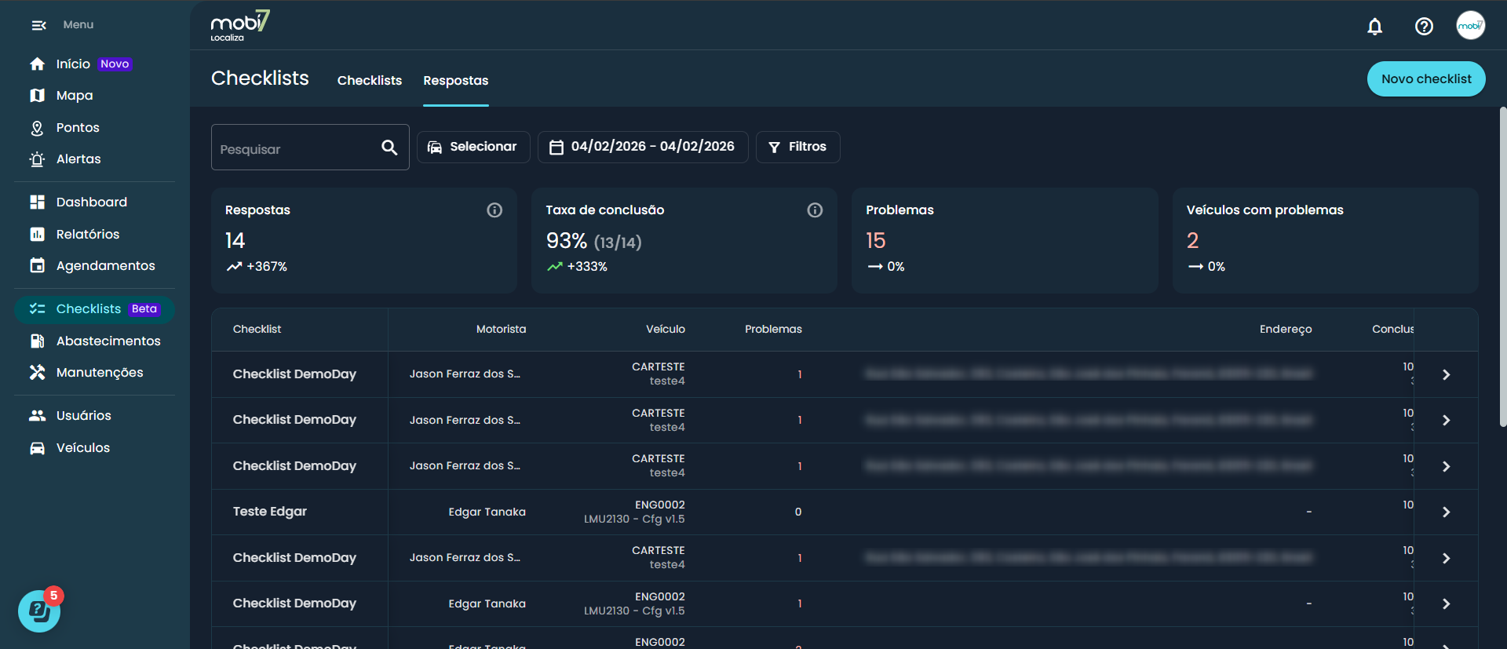This screenshot has width=1507, height=649.
Task: Click info icon on Respostas card
Action: (494, 210)
